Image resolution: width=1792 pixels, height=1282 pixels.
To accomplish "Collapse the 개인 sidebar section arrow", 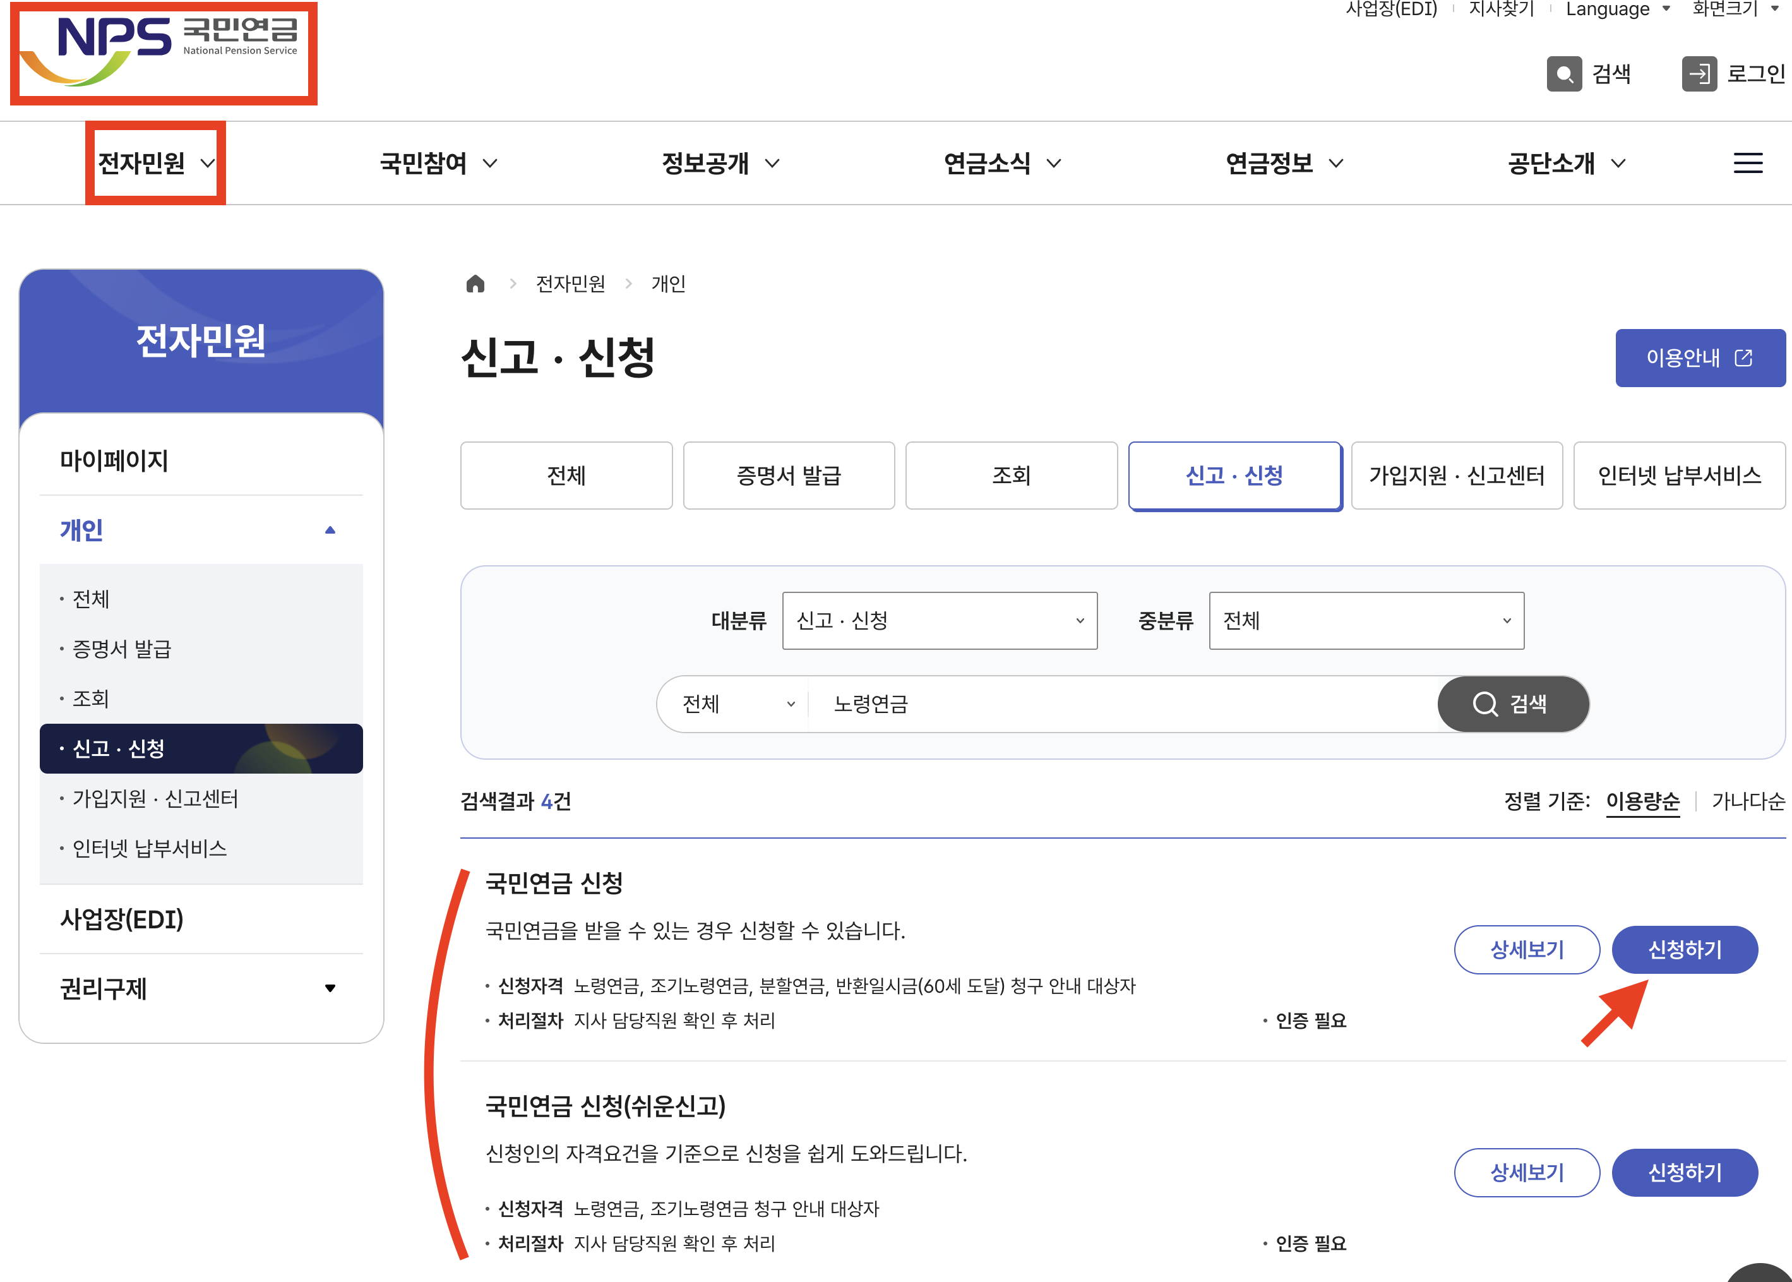I will click(x=330, y=530).
